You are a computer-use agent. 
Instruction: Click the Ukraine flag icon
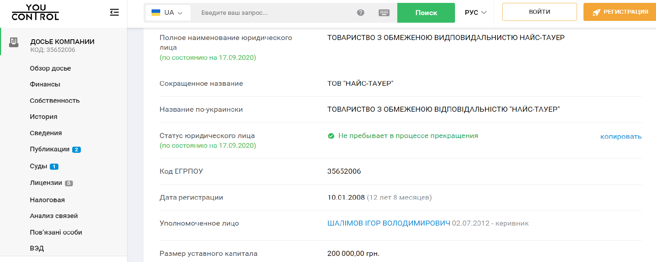tap(156, 13)
